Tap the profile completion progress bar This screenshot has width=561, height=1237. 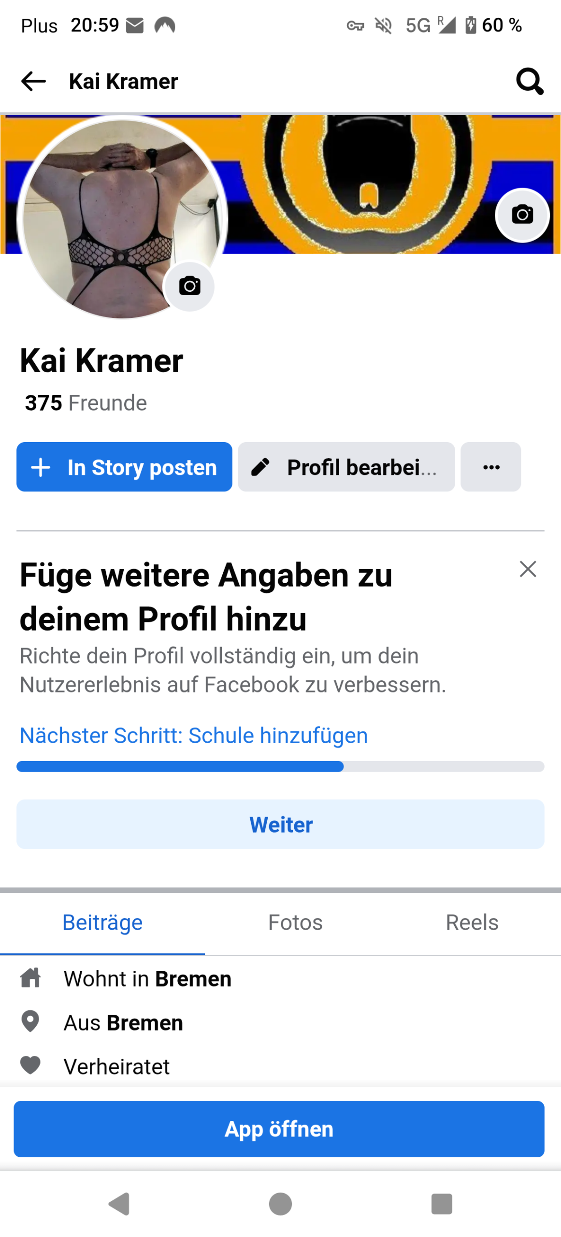coord(280,766)
